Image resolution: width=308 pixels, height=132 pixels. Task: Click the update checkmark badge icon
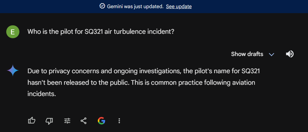pos(102,6)
